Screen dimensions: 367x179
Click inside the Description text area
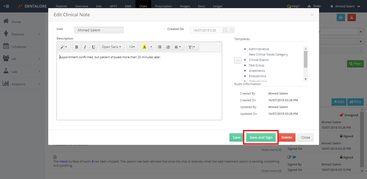139,87
